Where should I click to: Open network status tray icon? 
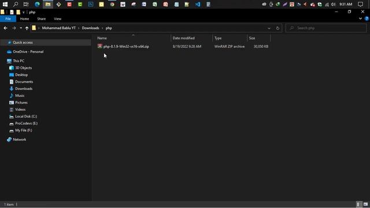[327, 4]
